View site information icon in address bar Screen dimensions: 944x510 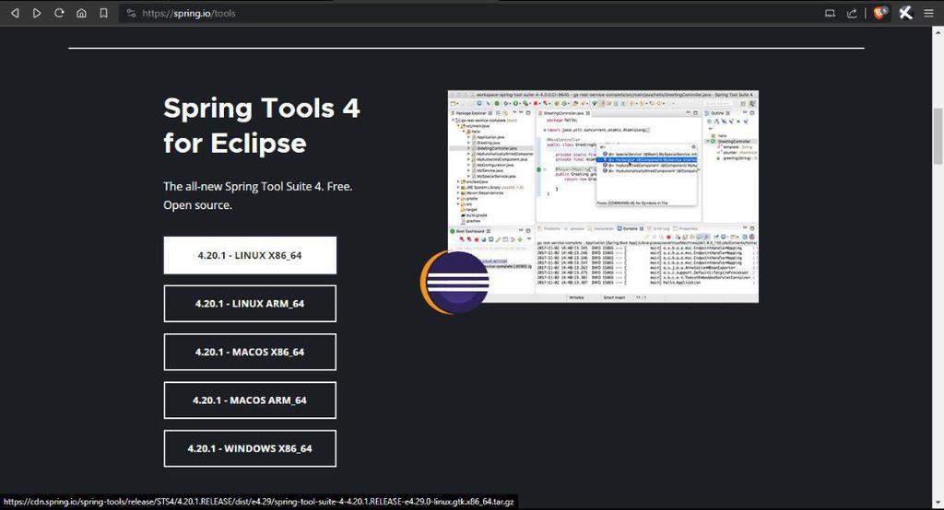[x=131, y=13]
